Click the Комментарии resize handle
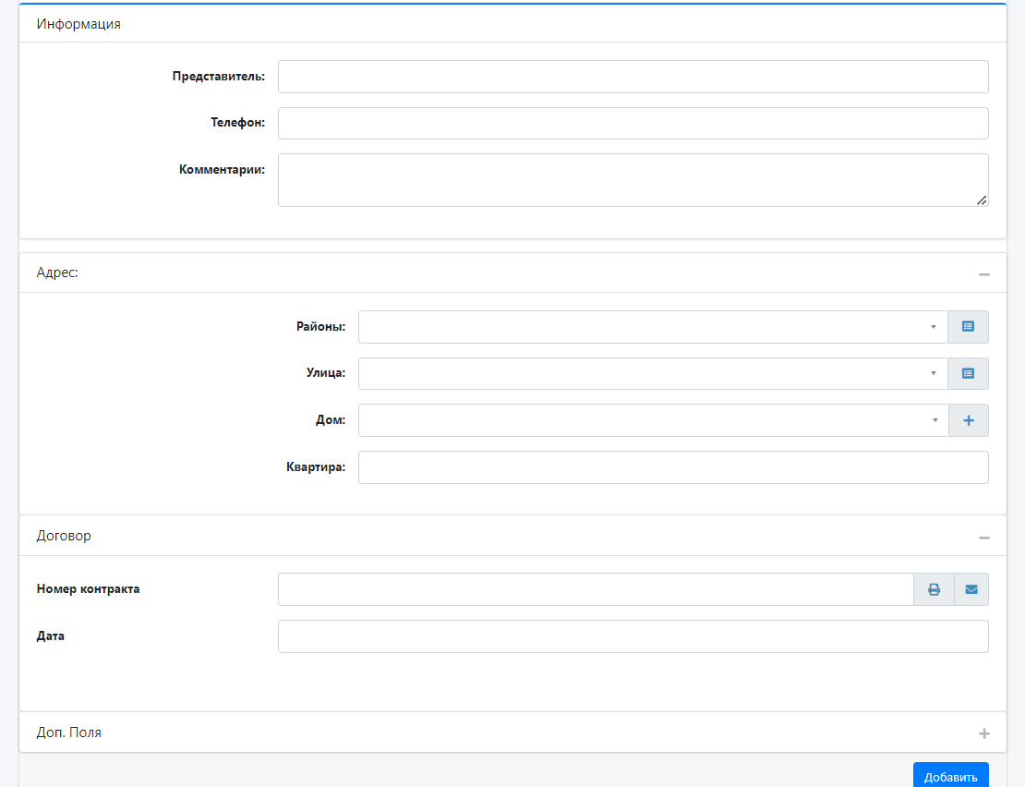The image size is (1025, 787). 982,200
